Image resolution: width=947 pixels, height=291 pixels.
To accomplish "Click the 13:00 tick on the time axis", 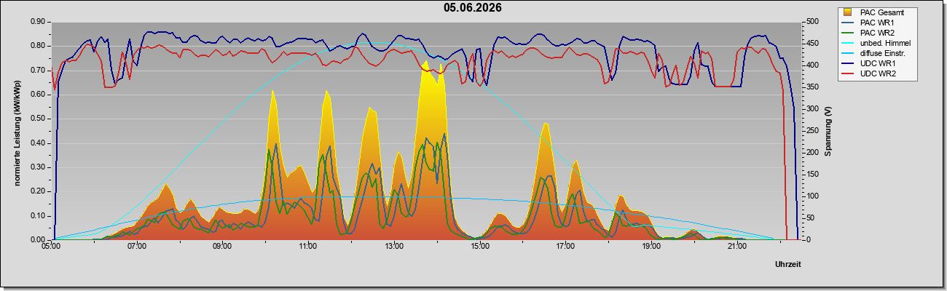I will 394,247.
